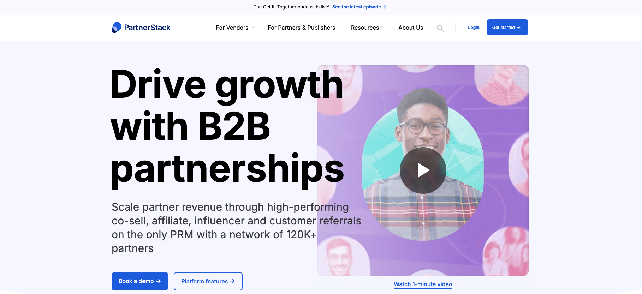Click Book a demo button
The image size is (642, 294).
[x=140, y=281]
